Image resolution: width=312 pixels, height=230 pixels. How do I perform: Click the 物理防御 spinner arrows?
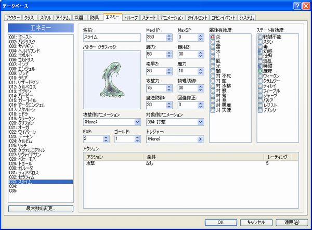click(x=200, y=88)
